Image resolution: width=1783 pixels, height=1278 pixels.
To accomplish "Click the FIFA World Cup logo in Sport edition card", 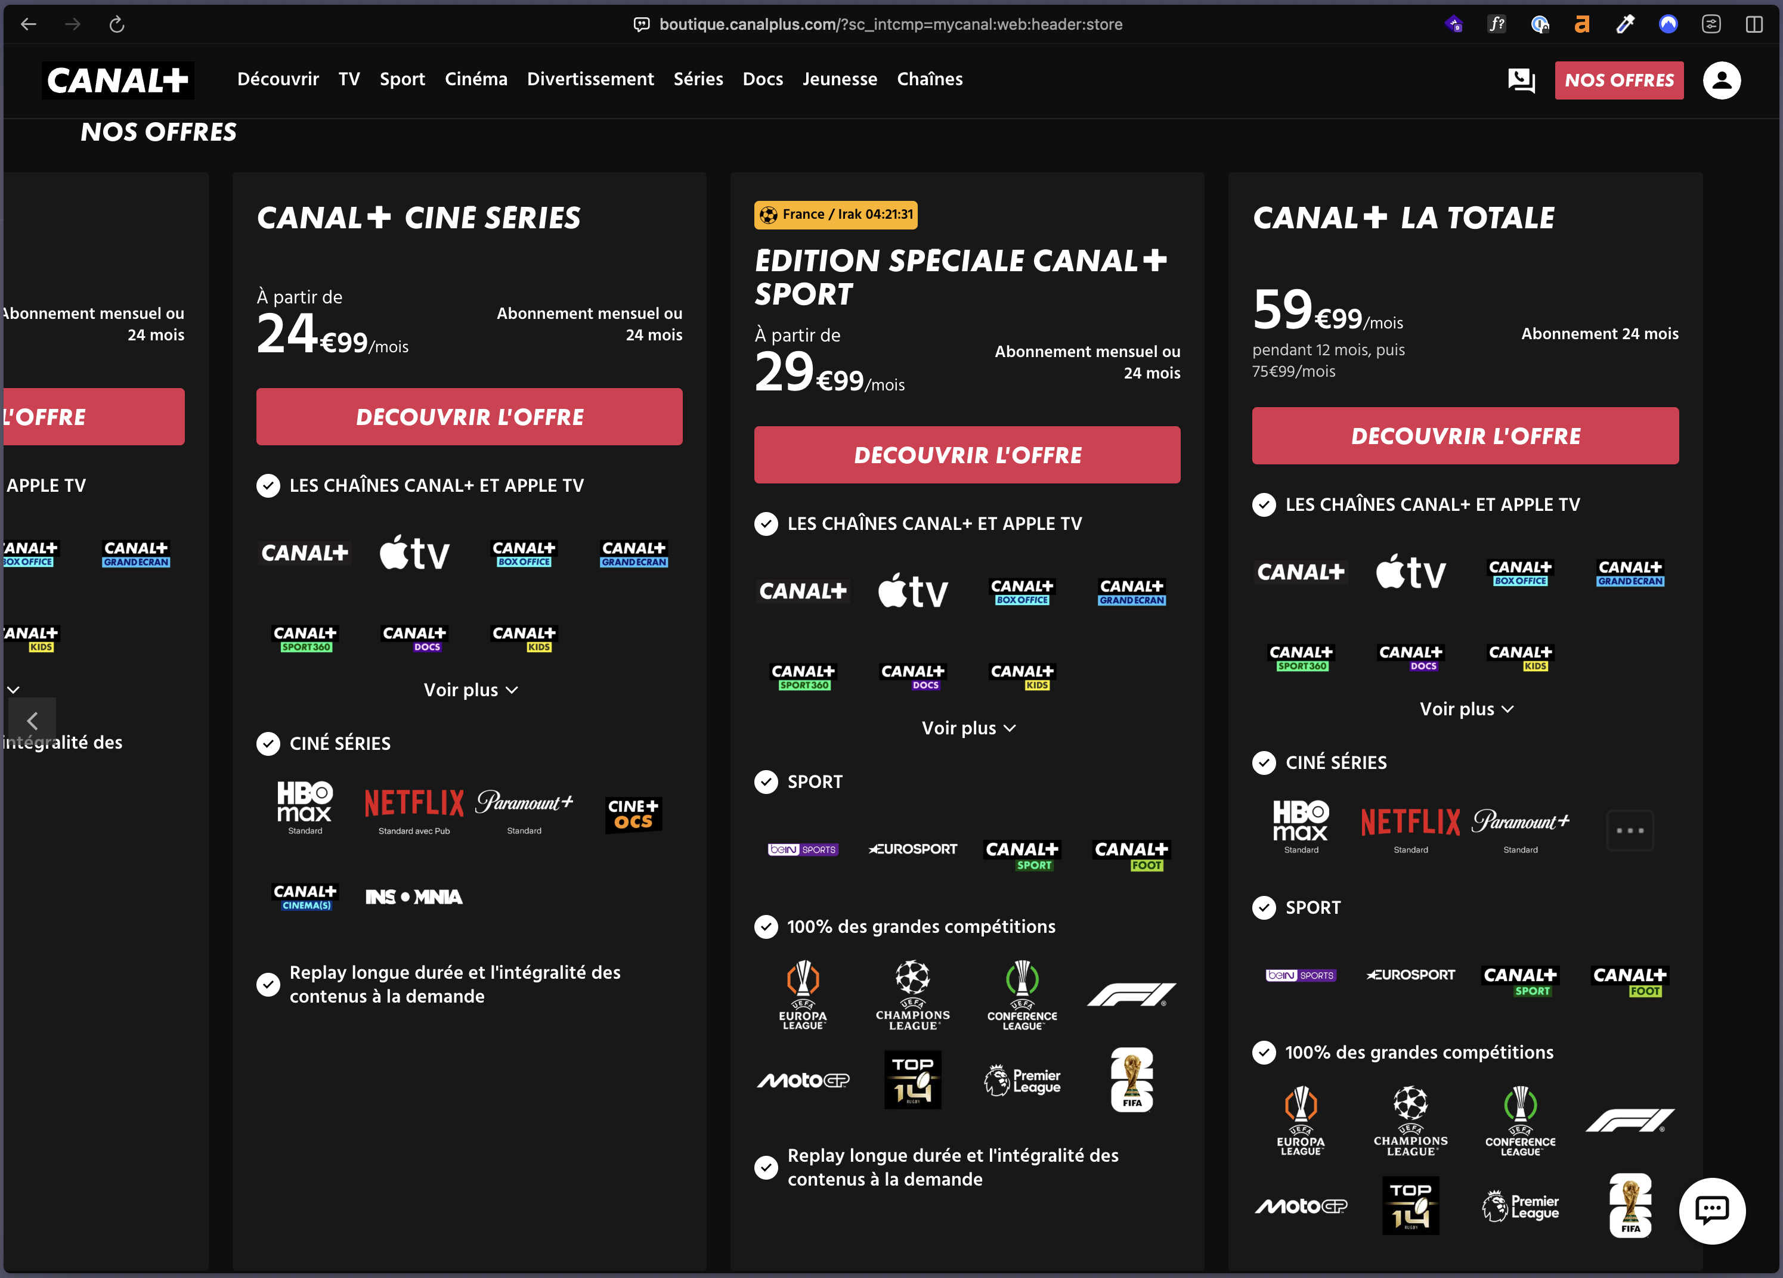I will 1132,1079.
